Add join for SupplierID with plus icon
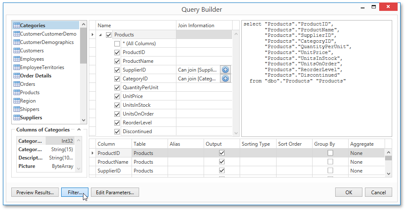The image size is (406, 211). (x=225, y=69)
